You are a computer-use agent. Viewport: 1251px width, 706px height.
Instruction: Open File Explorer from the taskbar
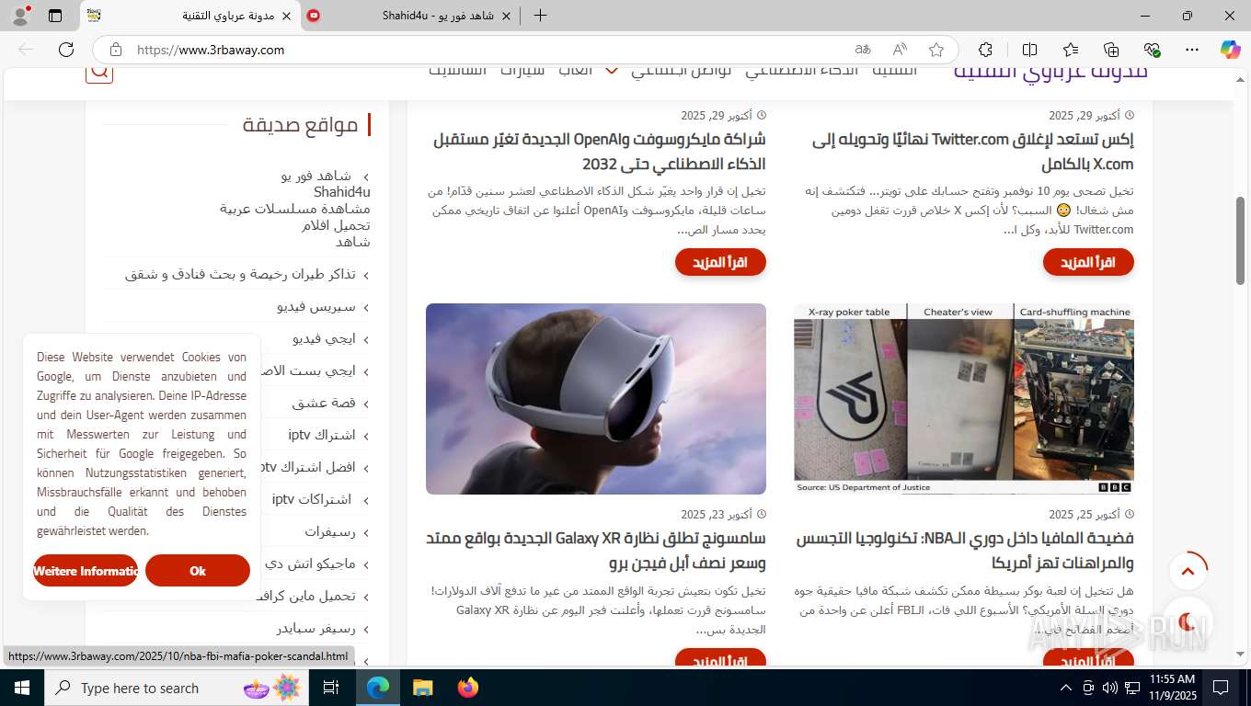(x=422, y=688)
